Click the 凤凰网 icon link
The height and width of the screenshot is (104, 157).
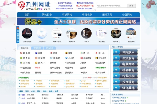(21, 53)
